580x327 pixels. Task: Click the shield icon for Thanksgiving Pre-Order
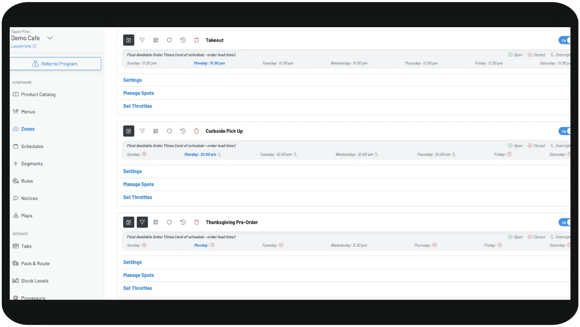169,222
